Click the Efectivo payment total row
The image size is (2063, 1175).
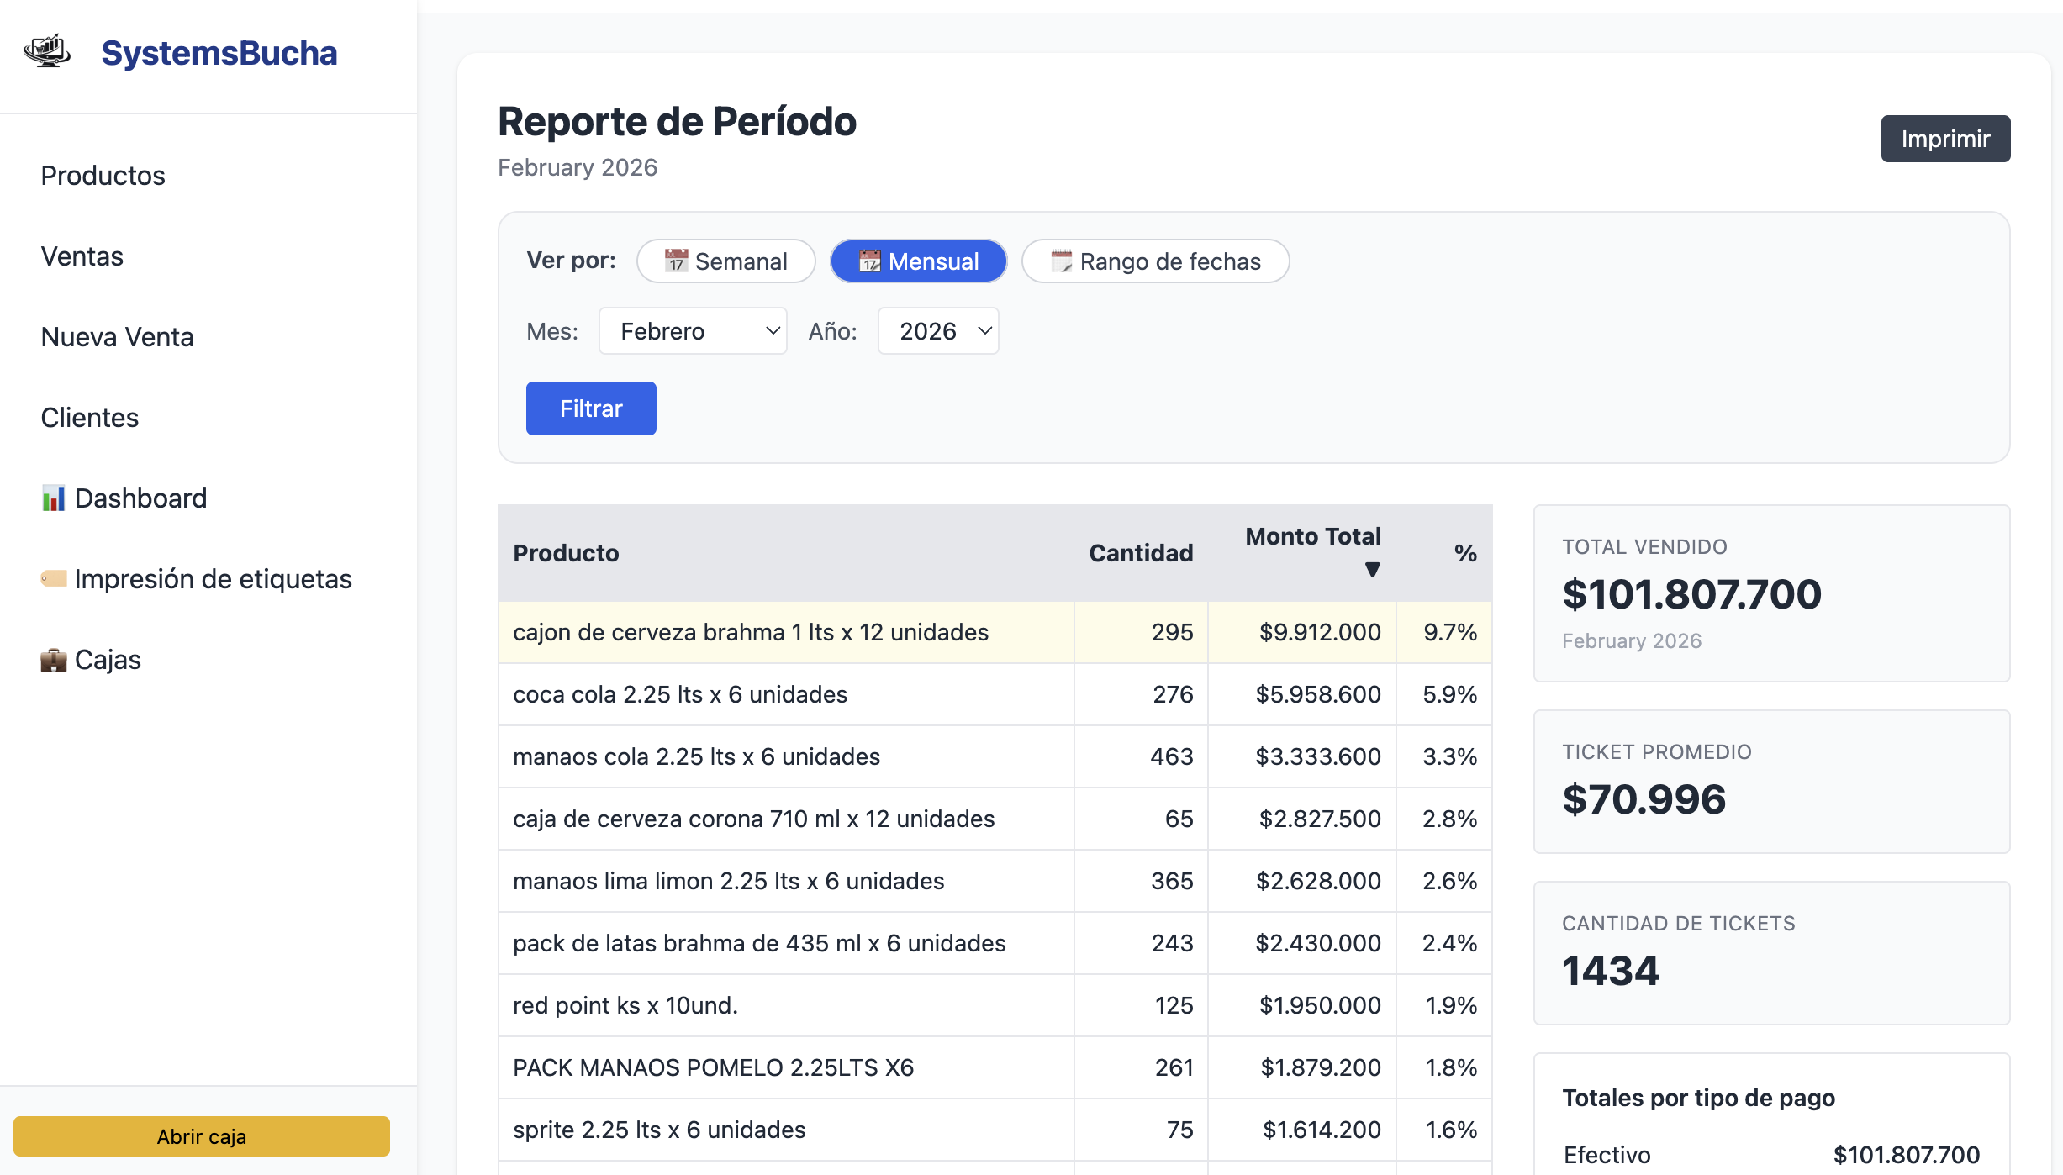1771,1155
